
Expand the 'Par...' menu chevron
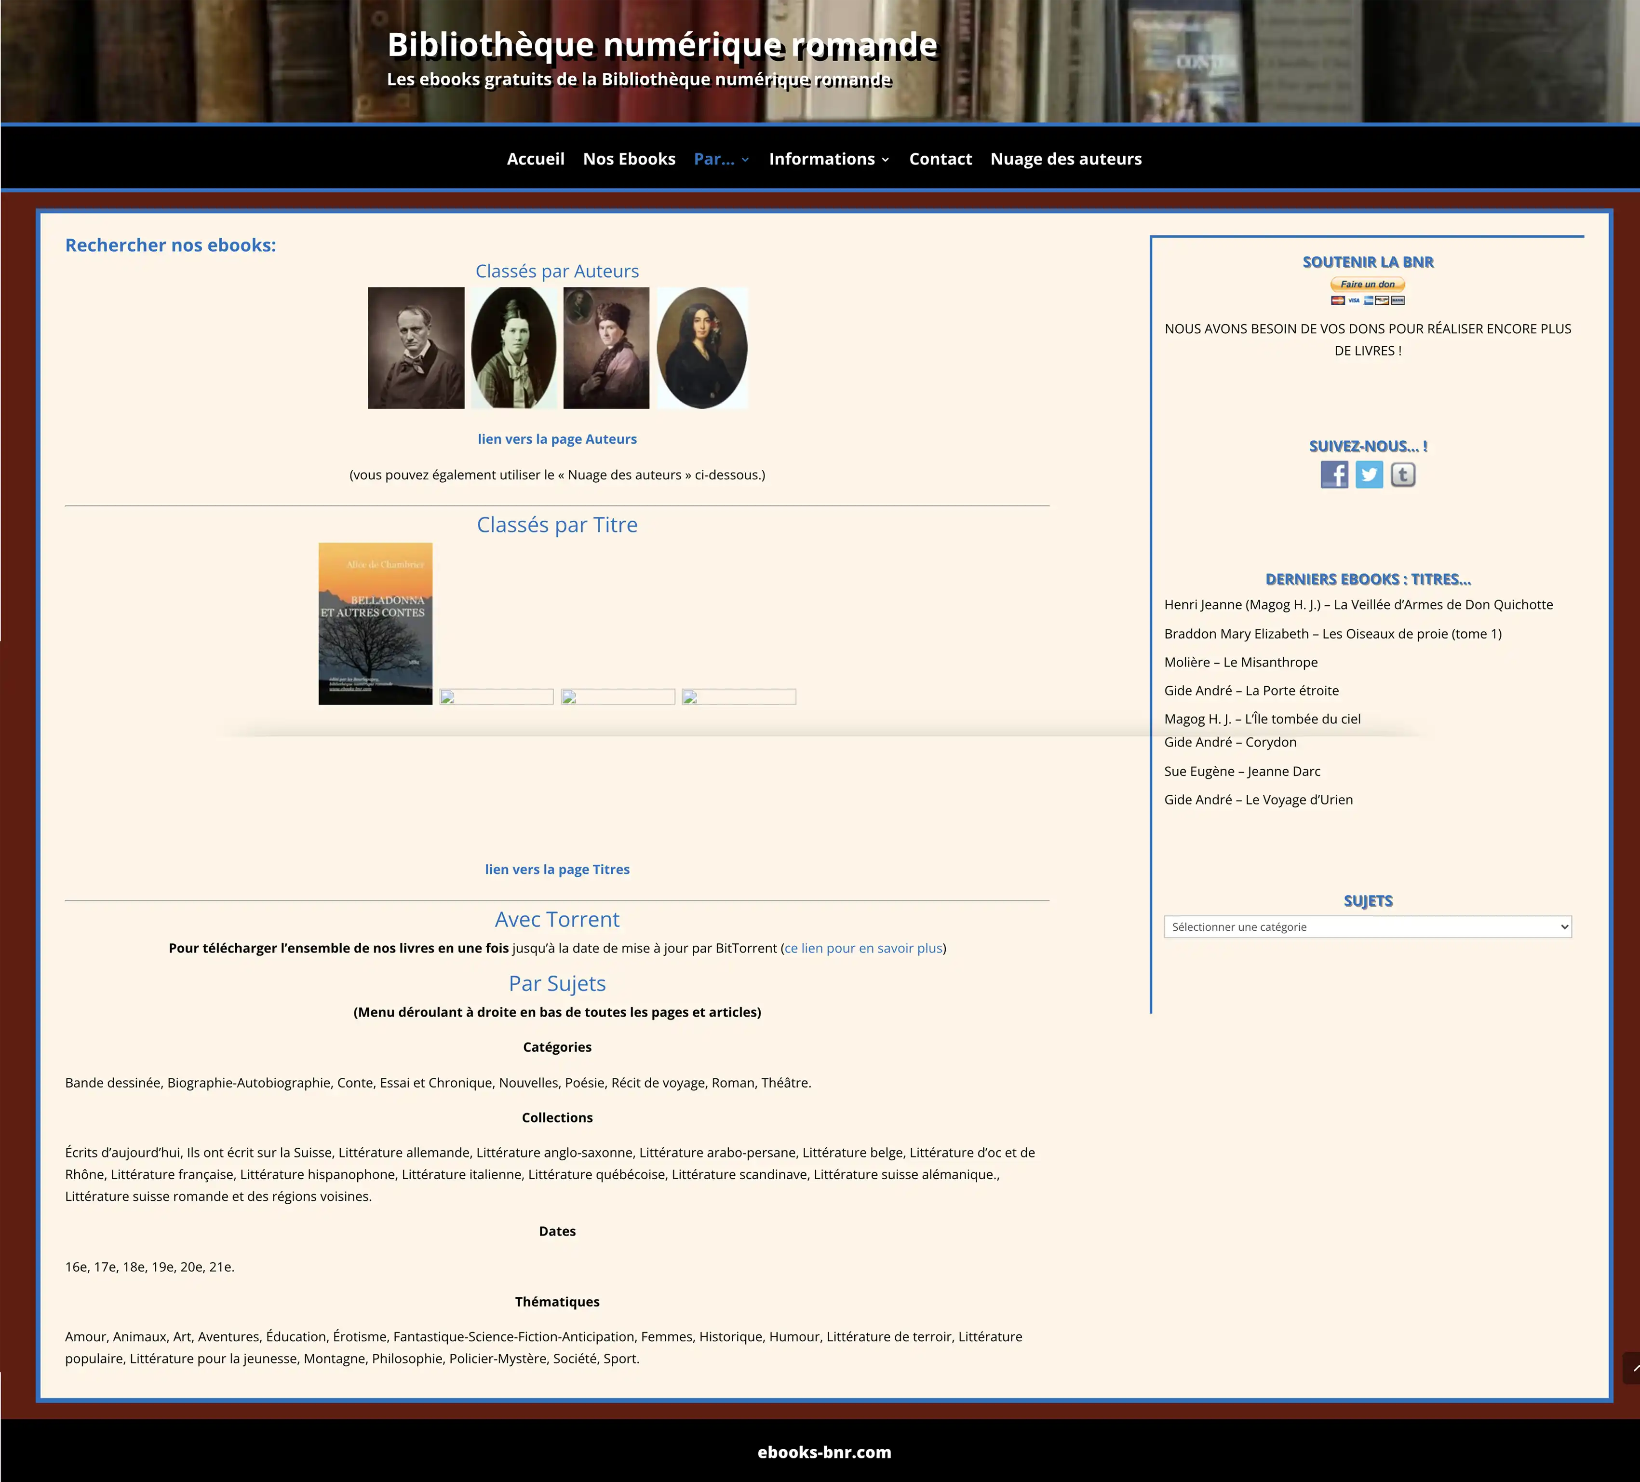click(x=744, y=160)
